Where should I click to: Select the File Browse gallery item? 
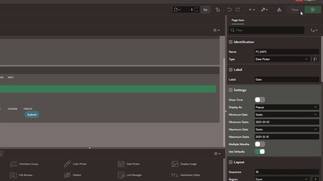coord(22,175)
